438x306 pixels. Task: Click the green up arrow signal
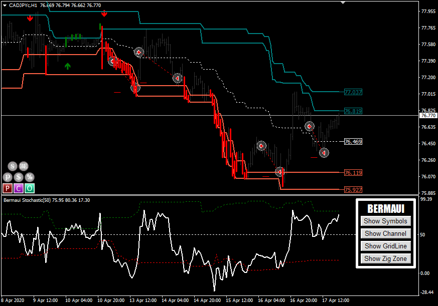[x=68, y=66]
